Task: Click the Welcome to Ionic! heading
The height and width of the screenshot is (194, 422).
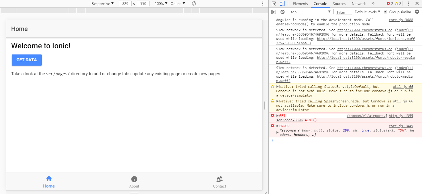Action: click(x=41, y=46)
